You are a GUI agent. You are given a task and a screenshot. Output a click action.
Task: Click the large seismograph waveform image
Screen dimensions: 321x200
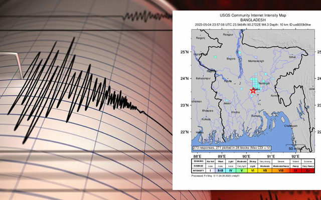tap(86, 100)
